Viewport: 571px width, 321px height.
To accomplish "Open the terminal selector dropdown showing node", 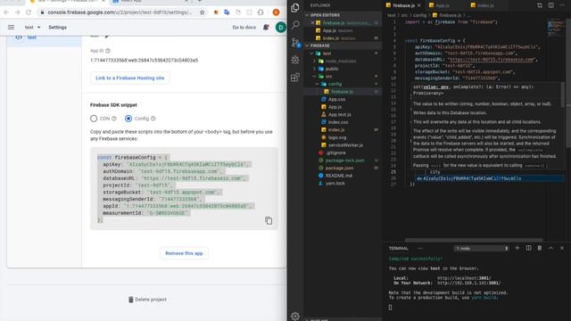I will coord(481,248).
